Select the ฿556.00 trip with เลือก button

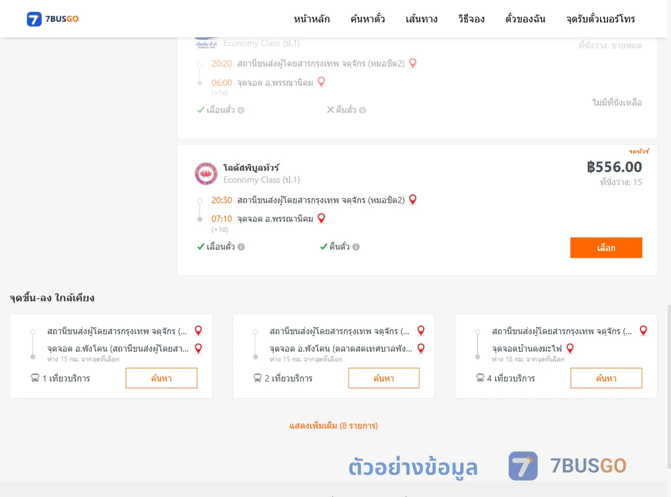click(x=606, y=248)
